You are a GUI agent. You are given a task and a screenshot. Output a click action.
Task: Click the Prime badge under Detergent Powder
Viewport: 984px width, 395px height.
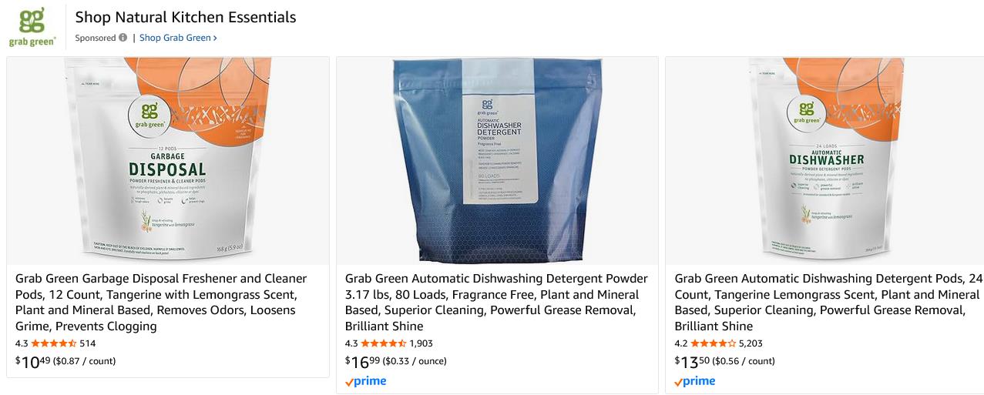[x=365, y=381]
